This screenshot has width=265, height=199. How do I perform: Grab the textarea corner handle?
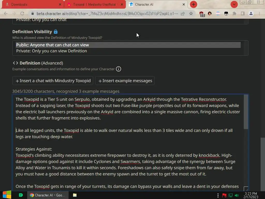pos(246,189)
